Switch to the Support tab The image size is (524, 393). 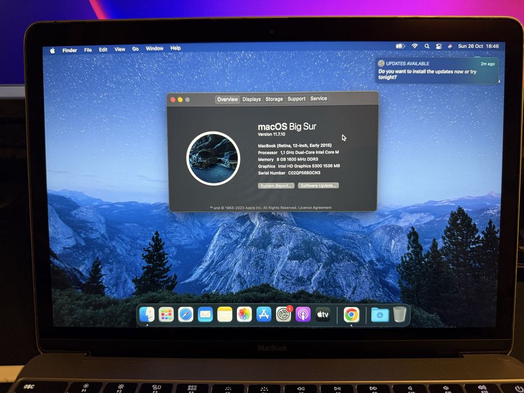click(x=297, y=99)
